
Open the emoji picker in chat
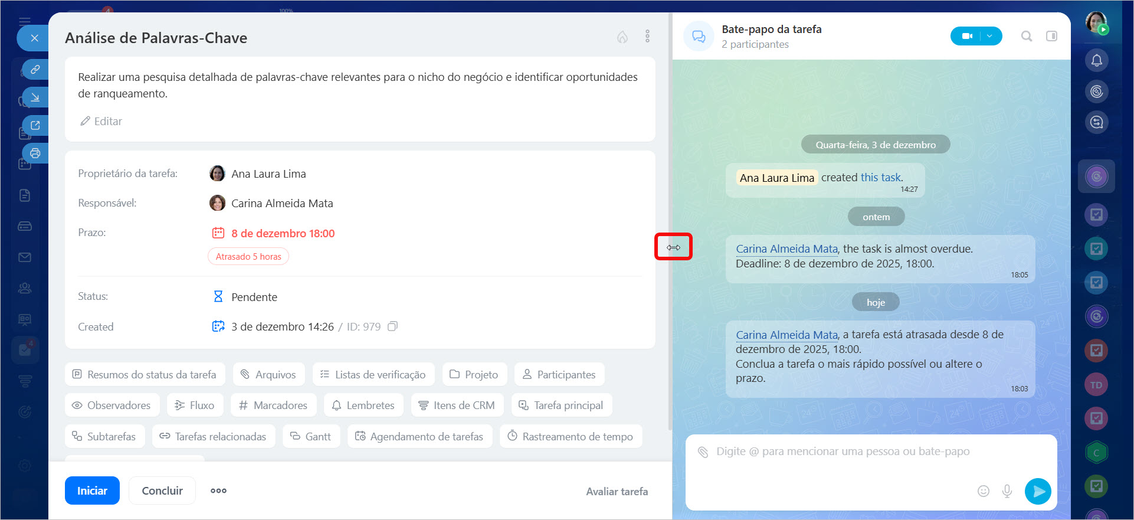point(983,491)
